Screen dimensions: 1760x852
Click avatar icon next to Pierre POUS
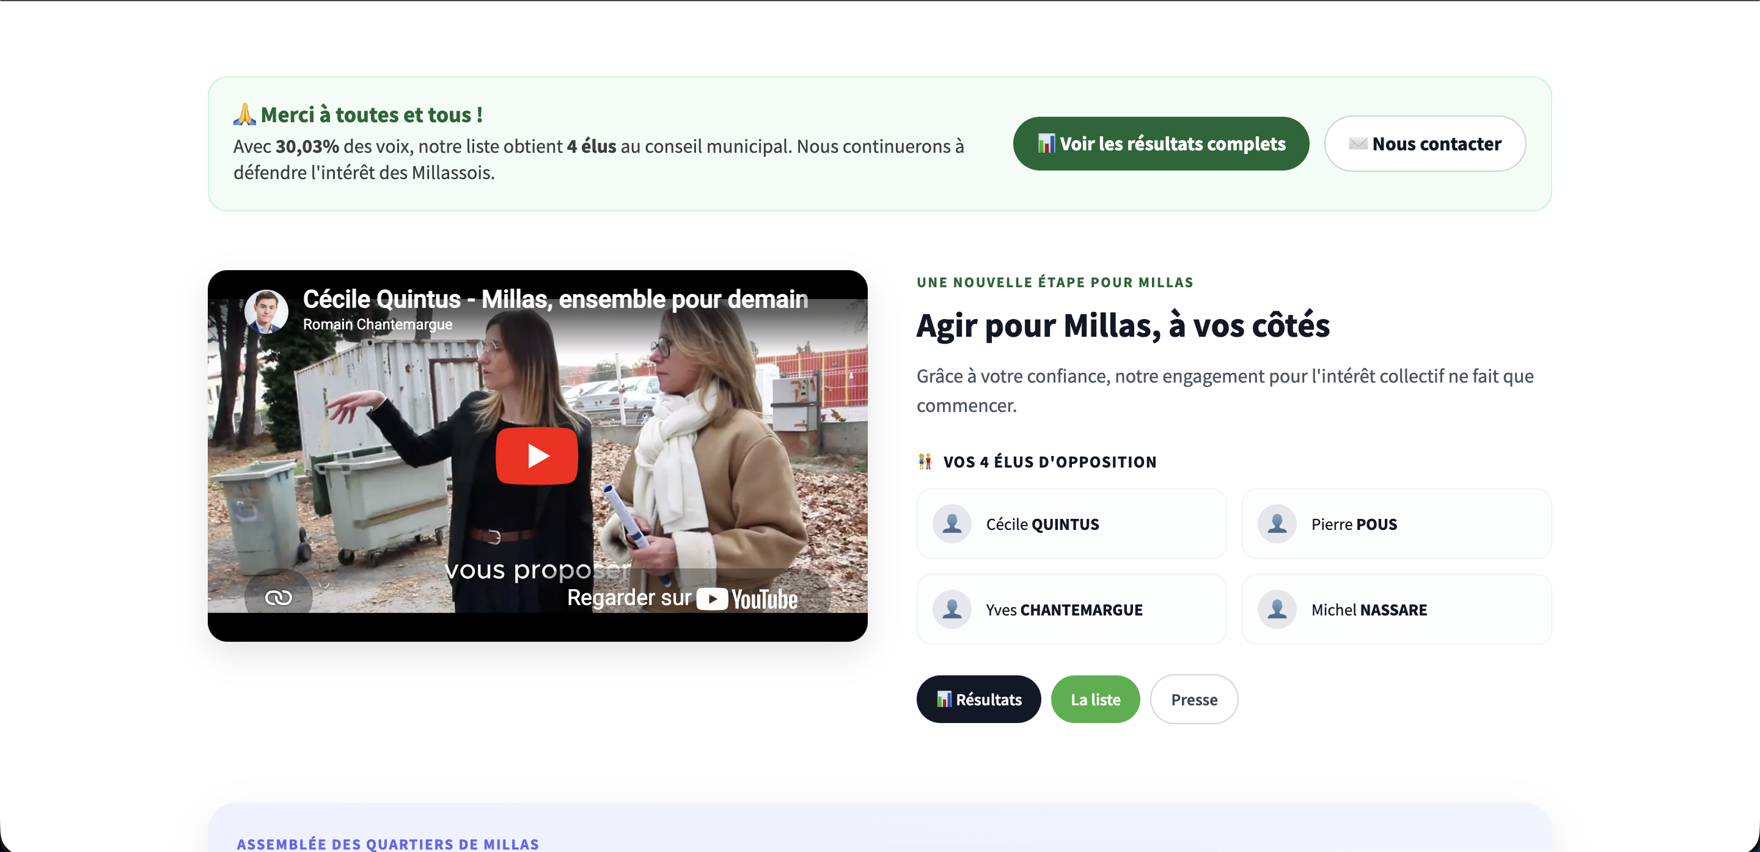(x=1277, y=524)
